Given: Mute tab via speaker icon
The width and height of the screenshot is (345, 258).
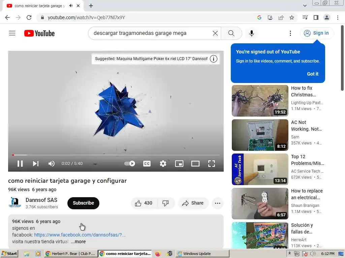Looking at the screenshot, I should point(71,6).
